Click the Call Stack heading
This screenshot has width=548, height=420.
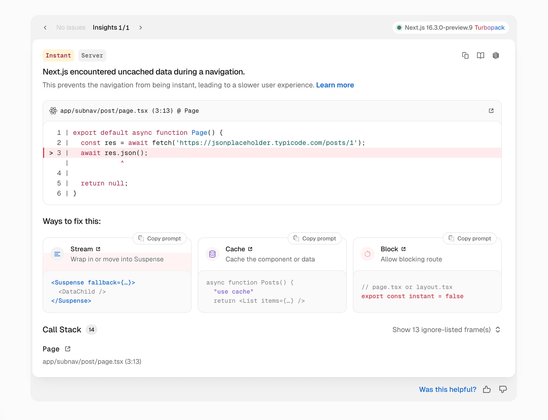[62, 330]
